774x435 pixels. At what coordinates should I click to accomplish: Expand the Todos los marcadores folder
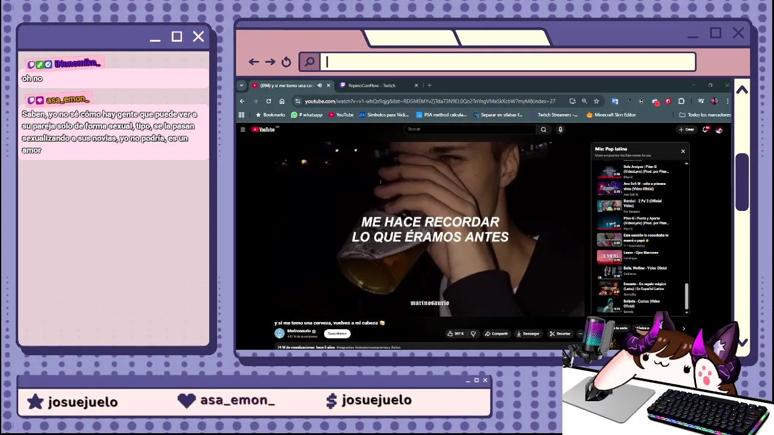(705, 115)
